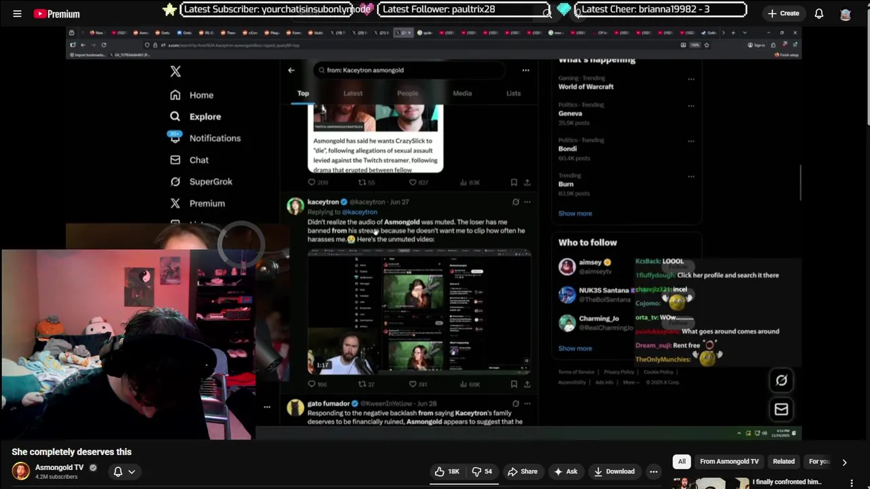Like the first post with 827 likes
The width and height of the screenshot is (870, 489).
click(418, 182)
